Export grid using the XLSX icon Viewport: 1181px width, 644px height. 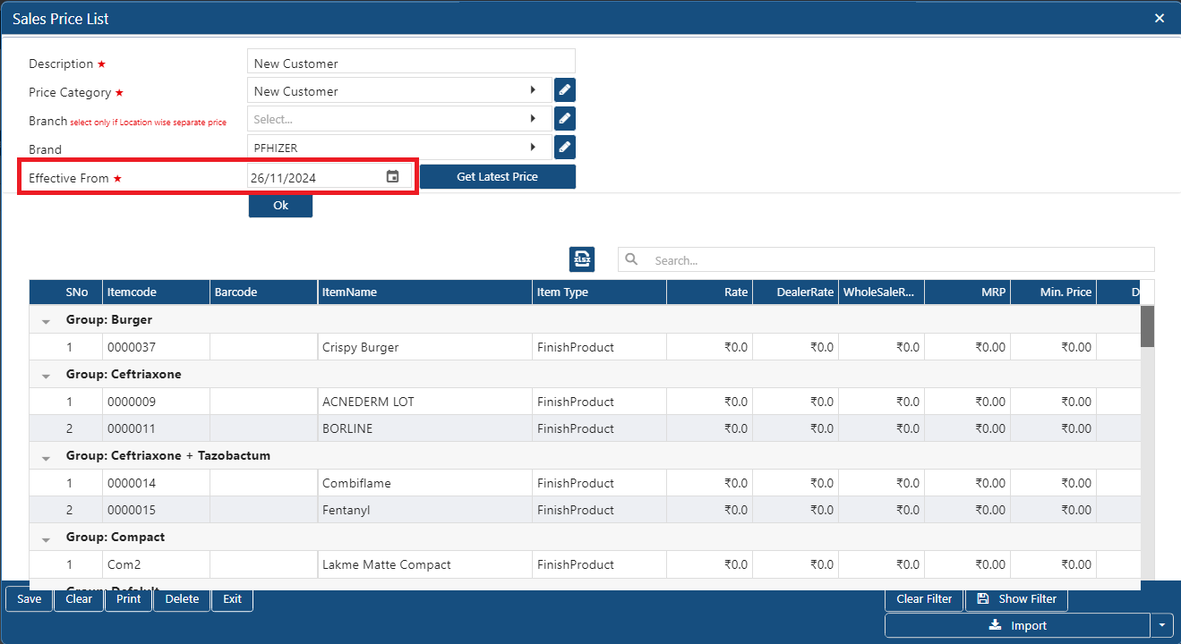[582, 259]
